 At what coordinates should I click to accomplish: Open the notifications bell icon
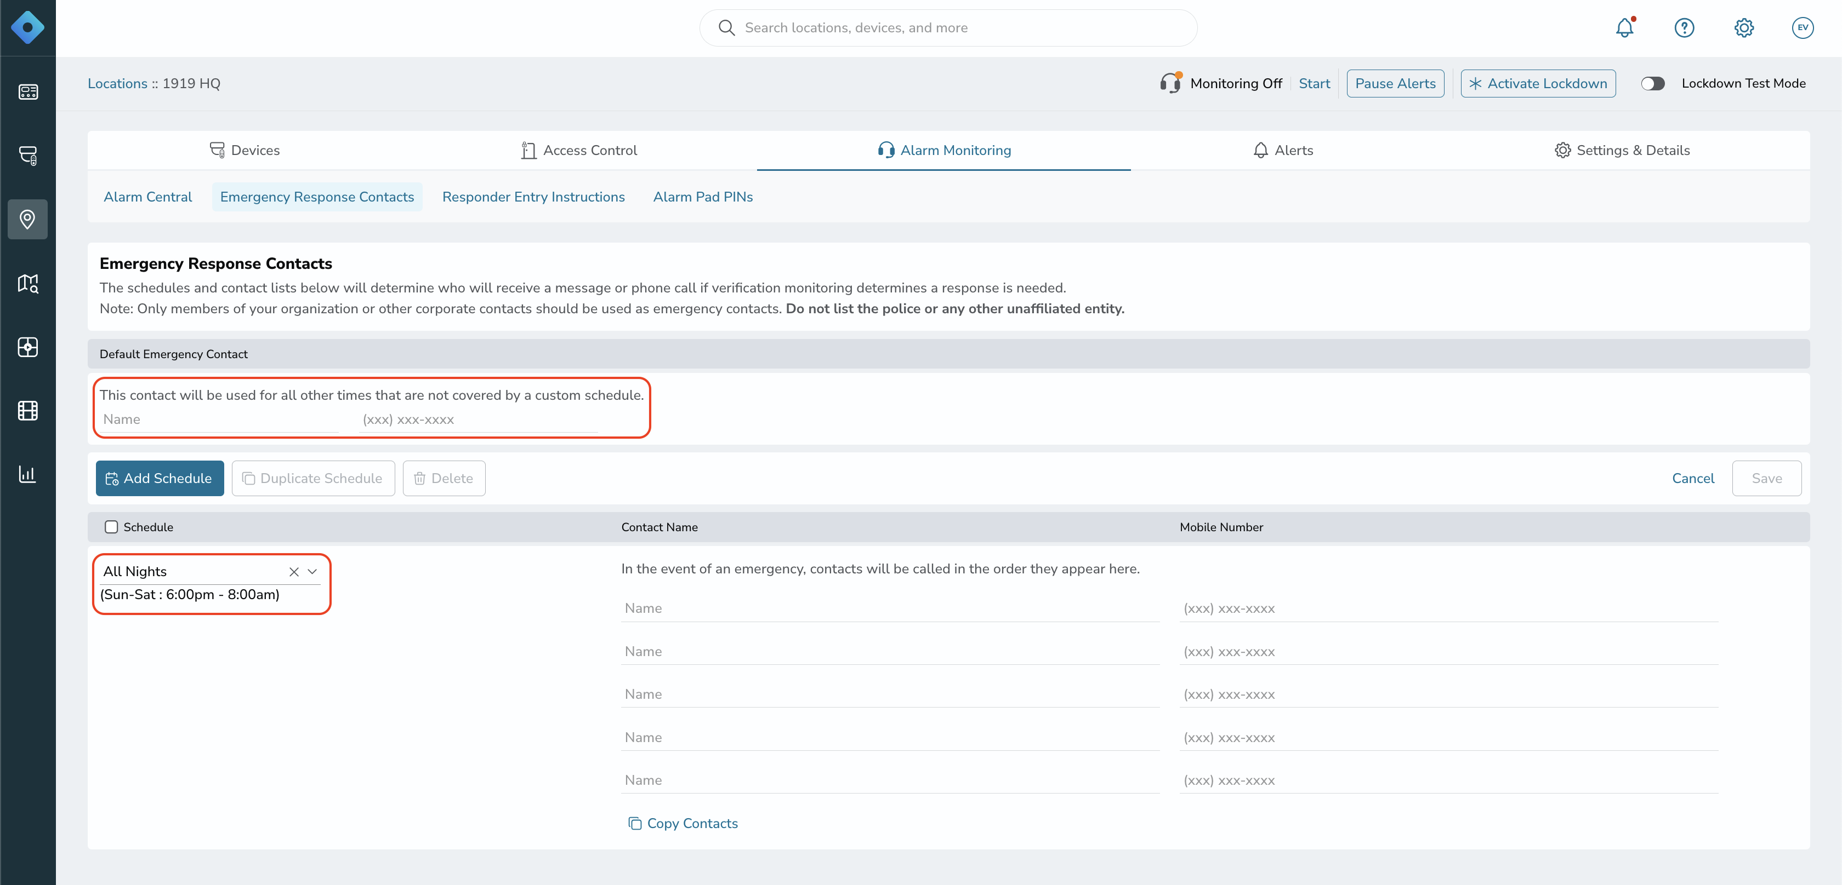[x=1624, y=28]
